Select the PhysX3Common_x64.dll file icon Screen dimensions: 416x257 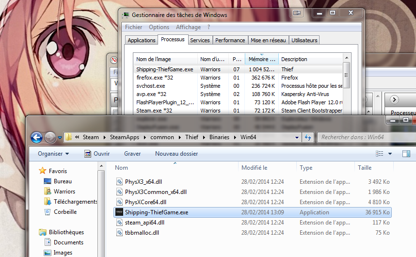[x=119, y=192]
